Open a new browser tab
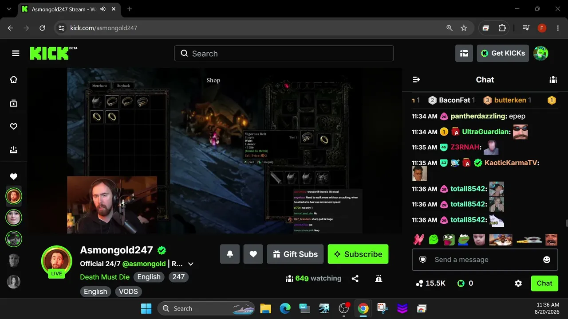 click(x=130, y=9)
